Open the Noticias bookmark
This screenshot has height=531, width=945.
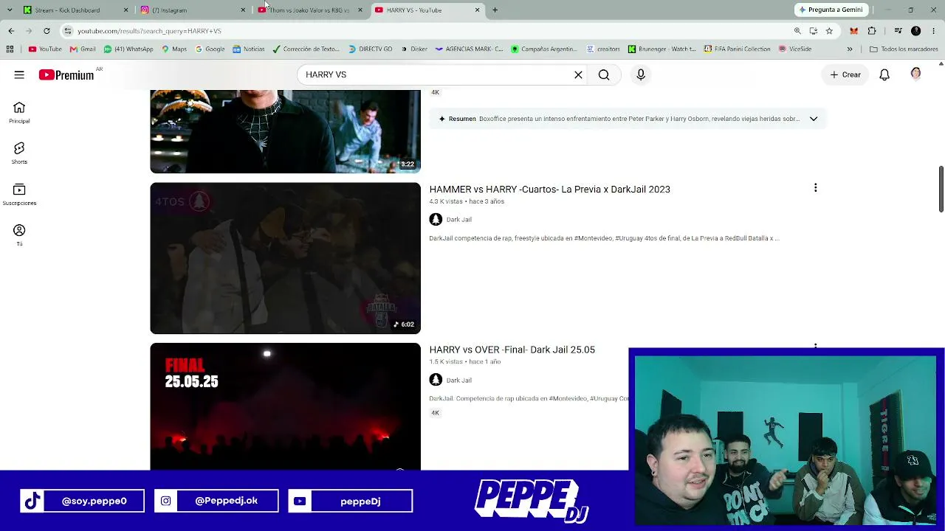tap(248, 49)
